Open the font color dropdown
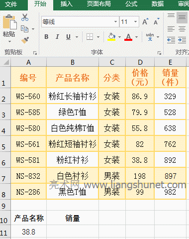Viewport: 189px width, 239px height. tap(136, 37)
